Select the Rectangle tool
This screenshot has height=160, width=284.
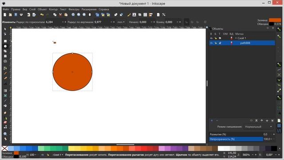click(5, 41)
